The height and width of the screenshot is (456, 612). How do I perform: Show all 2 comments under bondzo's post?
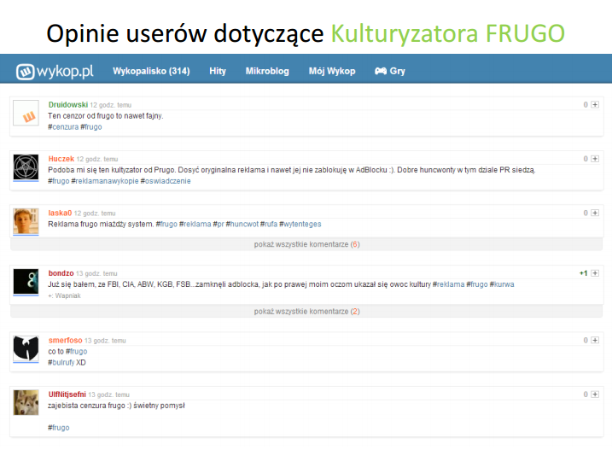(306, 312)
